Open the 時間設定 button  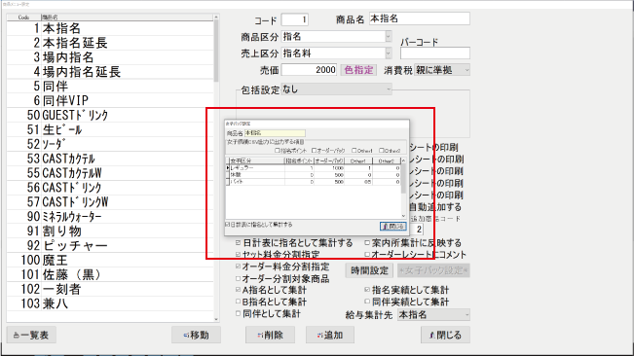(369, 270)
